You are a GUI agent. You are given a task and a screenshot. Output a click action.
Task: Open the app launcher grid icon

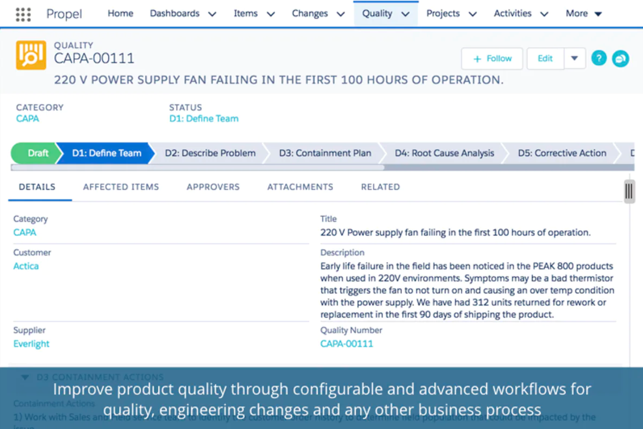23,14
